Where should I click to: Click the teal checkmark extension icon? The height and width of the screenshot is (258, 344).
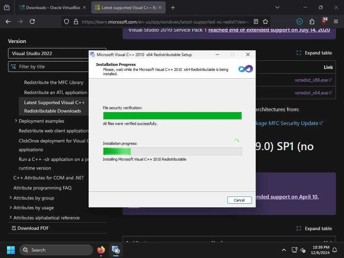point(299,21)
